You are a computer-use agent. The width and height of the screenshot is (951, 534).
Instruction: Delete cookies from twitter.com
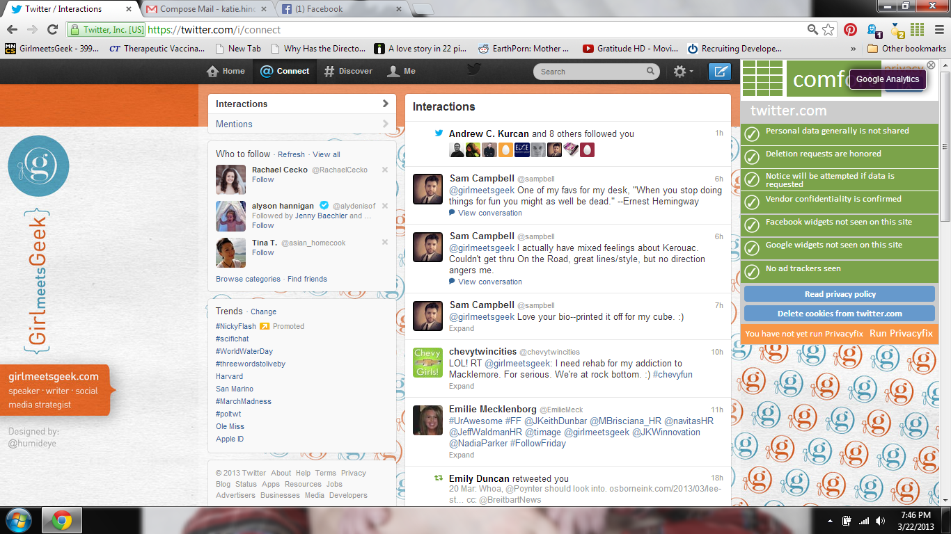(x=840, y=314)
